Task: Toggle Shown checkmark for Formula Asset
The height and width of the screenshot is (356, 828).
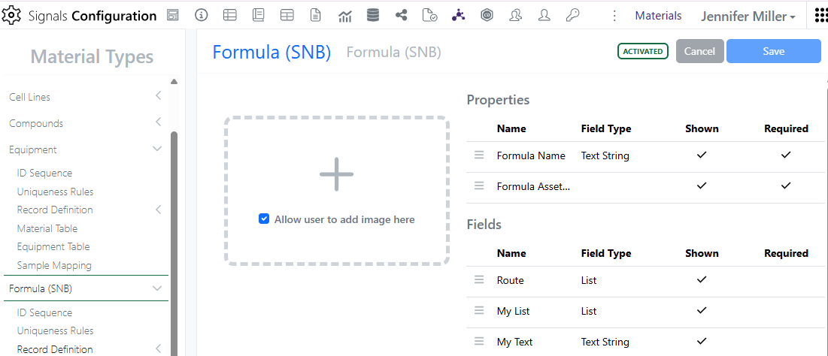Action: (x=701, y=186)
